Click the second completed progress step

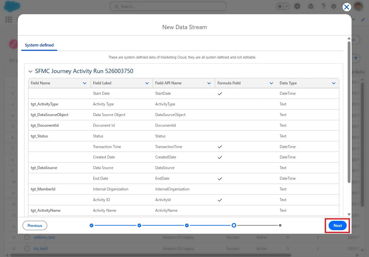point(139,225)
